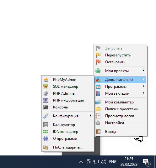Select the PHP Adminer label
Viewport: 156px width, 168px height.
point(64,93)
